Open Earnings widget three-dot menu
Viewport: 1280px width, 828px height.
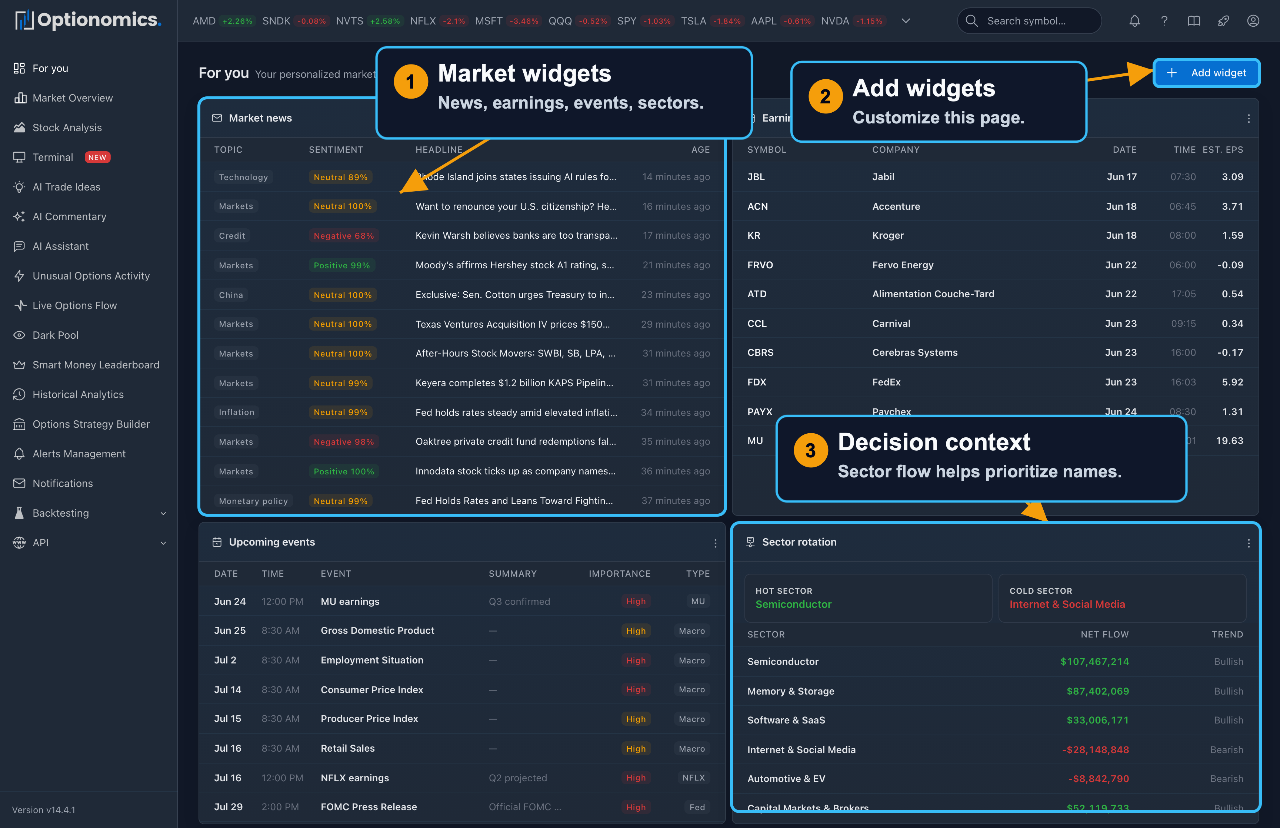pos(1248,118)
